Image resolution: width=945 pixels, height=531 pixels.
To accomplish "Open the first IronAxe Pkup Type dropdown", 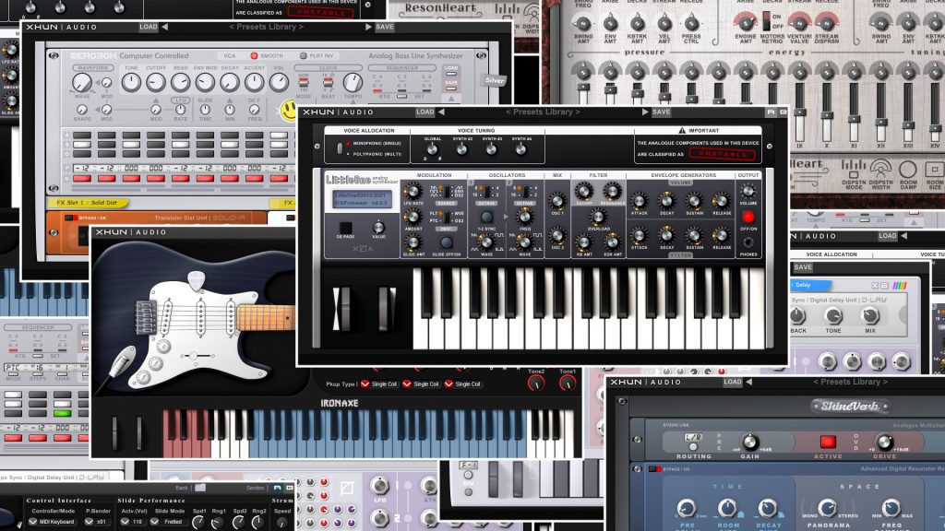I will point(378,384).
